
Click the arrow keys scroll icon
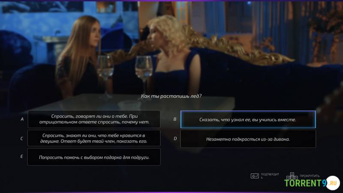tap(292, 175)
